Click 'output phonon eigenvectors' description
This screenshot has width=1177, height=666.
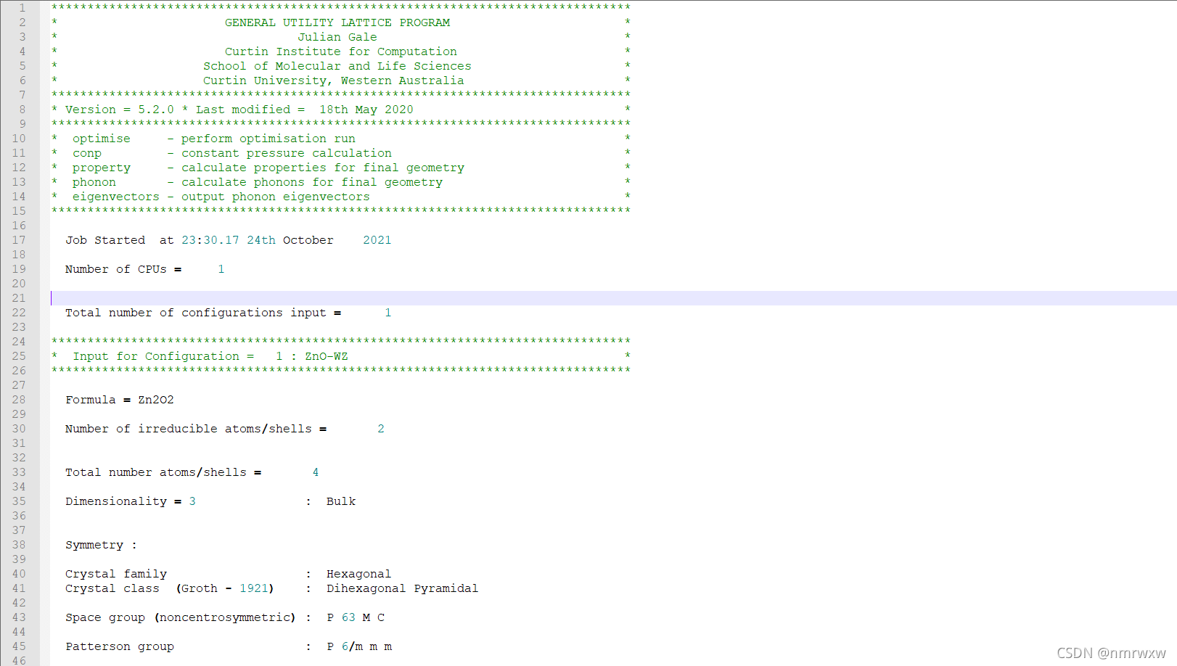click(x=276, y=197)
